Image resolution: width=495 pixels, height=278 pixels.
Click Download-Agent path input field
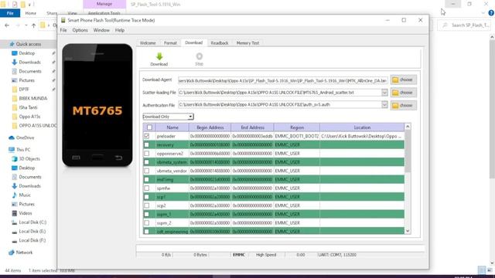pyautogui.click(x=283, y=80)
